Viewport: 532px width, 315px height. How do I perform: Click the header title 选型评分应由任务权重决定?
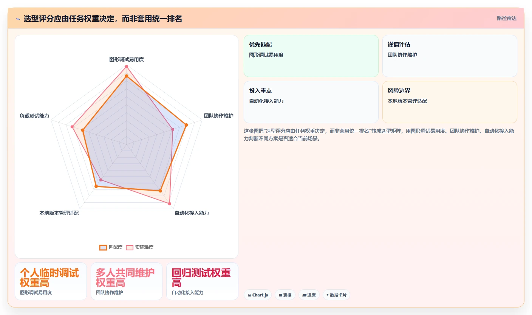(x=103, y=19)
